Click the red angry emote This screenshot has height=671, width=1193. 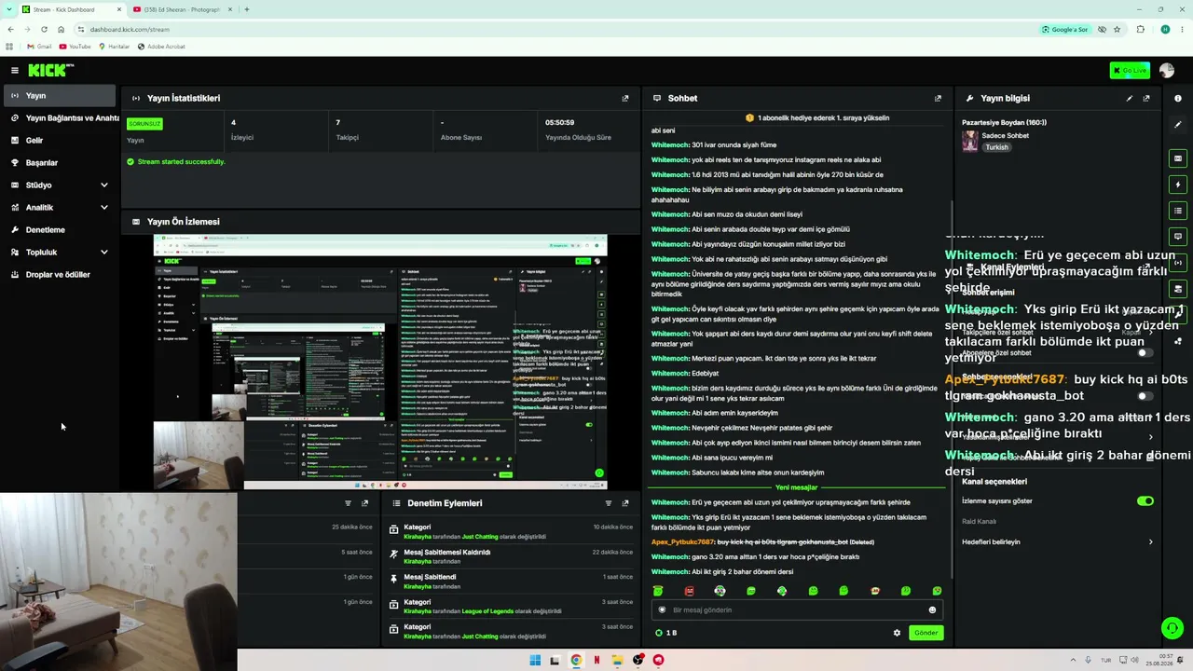point(689,591)
